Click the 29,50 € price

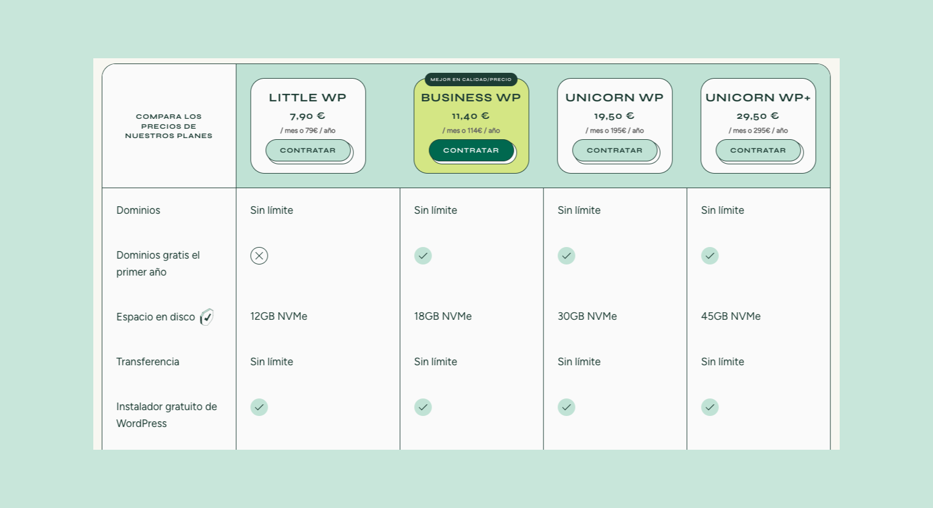[x=758, y=116]
